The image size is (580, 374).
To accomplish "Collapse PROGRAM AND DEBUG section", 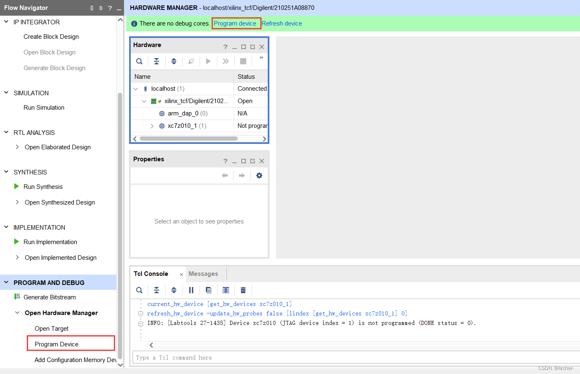I will [6, 282].
